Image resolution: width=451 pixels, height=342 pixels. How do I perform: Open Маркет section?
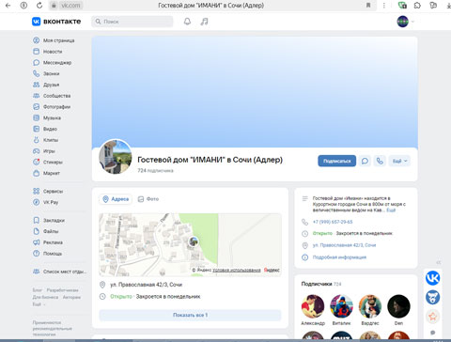point(46,173)
